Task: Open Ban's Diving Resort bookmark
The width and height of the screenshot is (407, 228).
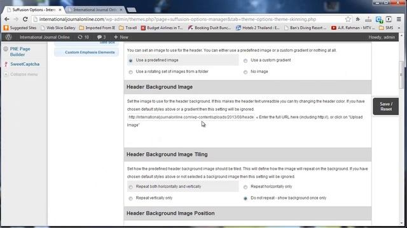Action: click(305, 28)
